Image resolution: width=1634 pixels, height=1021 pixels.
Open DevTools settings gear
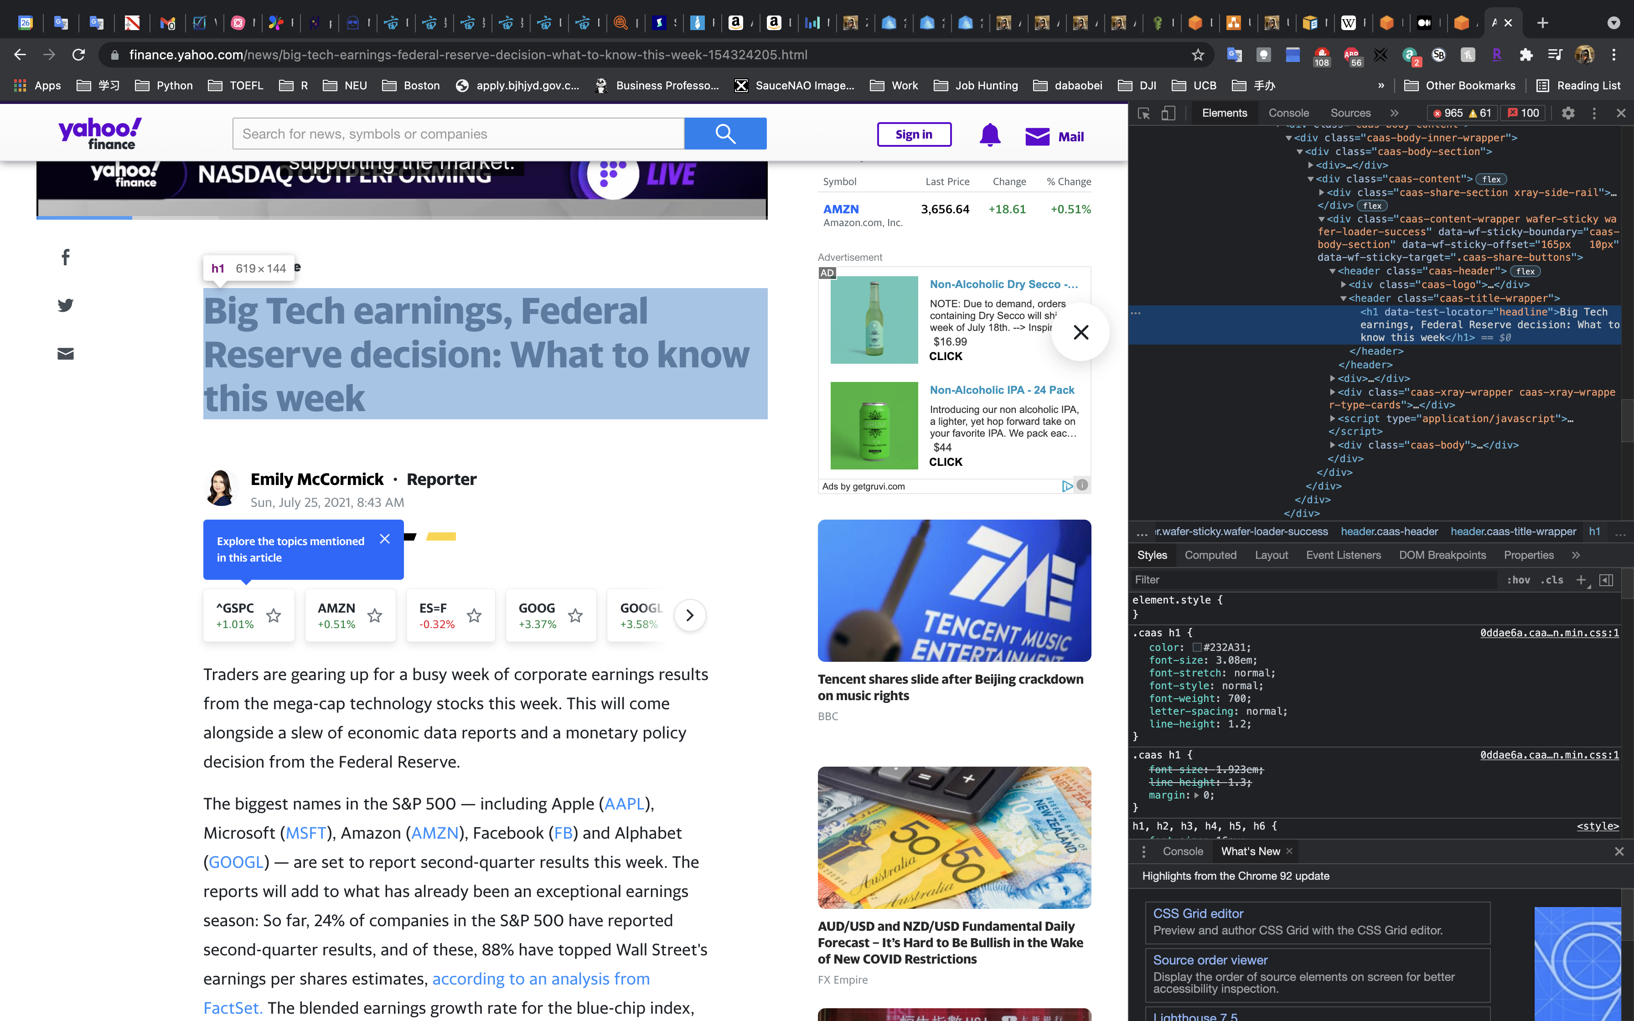(x=1568, y=113)
